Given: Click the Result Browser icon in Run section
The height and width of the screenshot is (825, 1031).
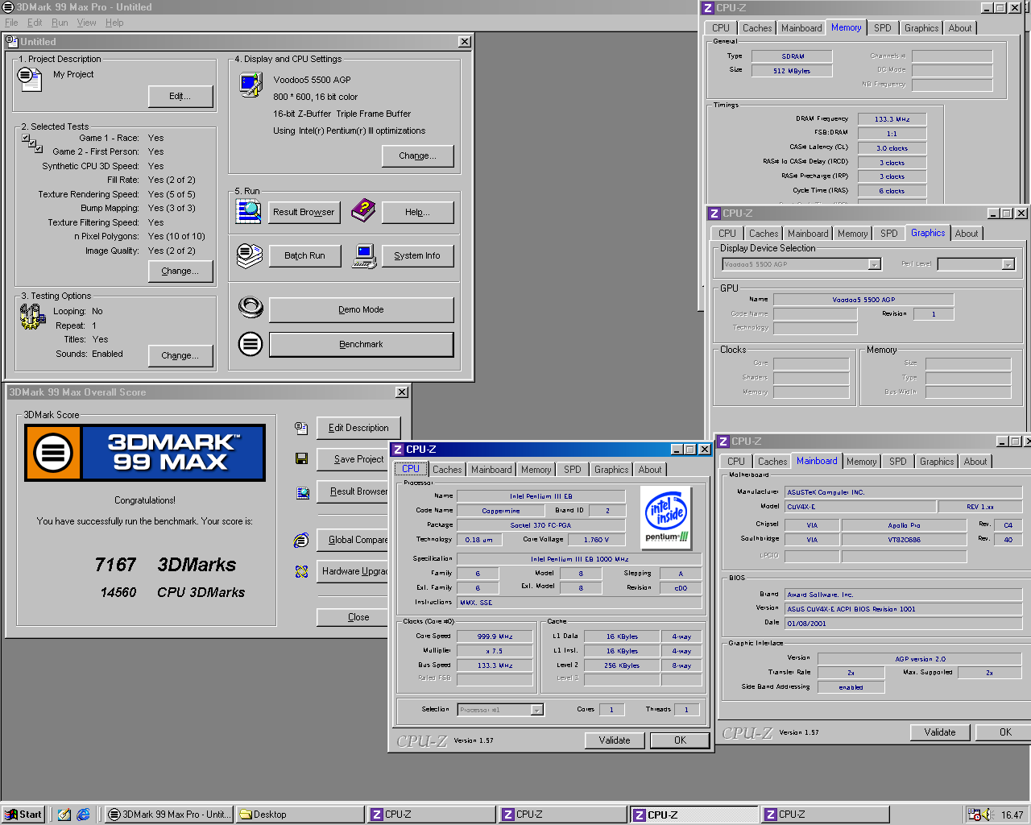Looking at the screenshot, I should pos(249,211).
